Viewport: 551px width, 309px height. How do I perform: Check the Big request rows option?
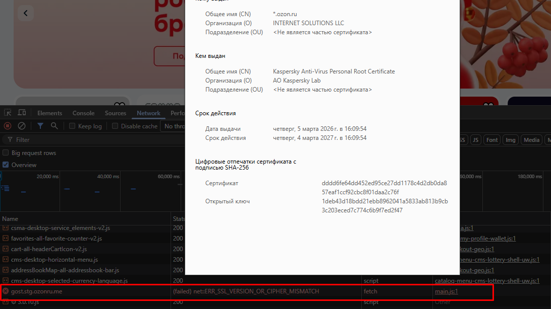[x=6, y=153]
